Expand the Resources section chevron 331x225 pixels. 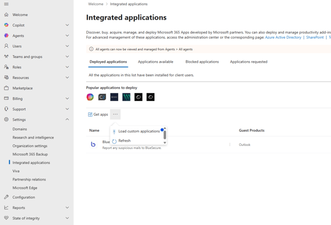tap(67, 77)
